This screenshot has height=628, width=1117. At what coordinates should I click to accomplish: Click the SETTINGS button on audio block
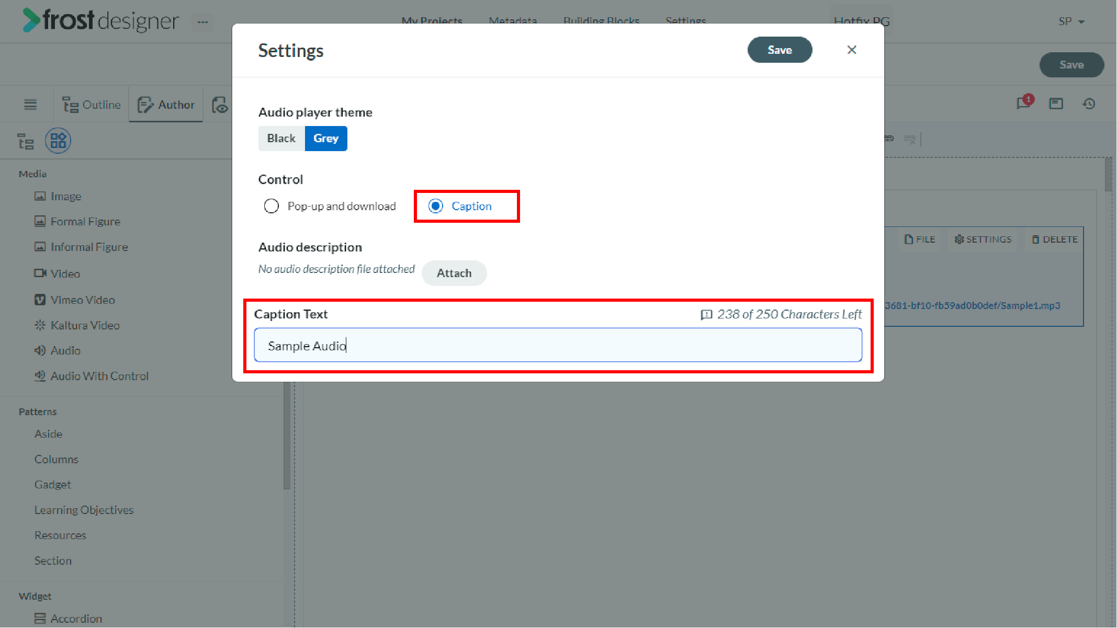pos(983,239)
